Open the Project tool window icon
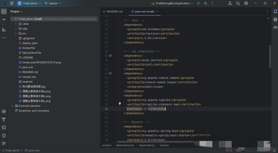278x153 pixels. [x=4, y=12]
